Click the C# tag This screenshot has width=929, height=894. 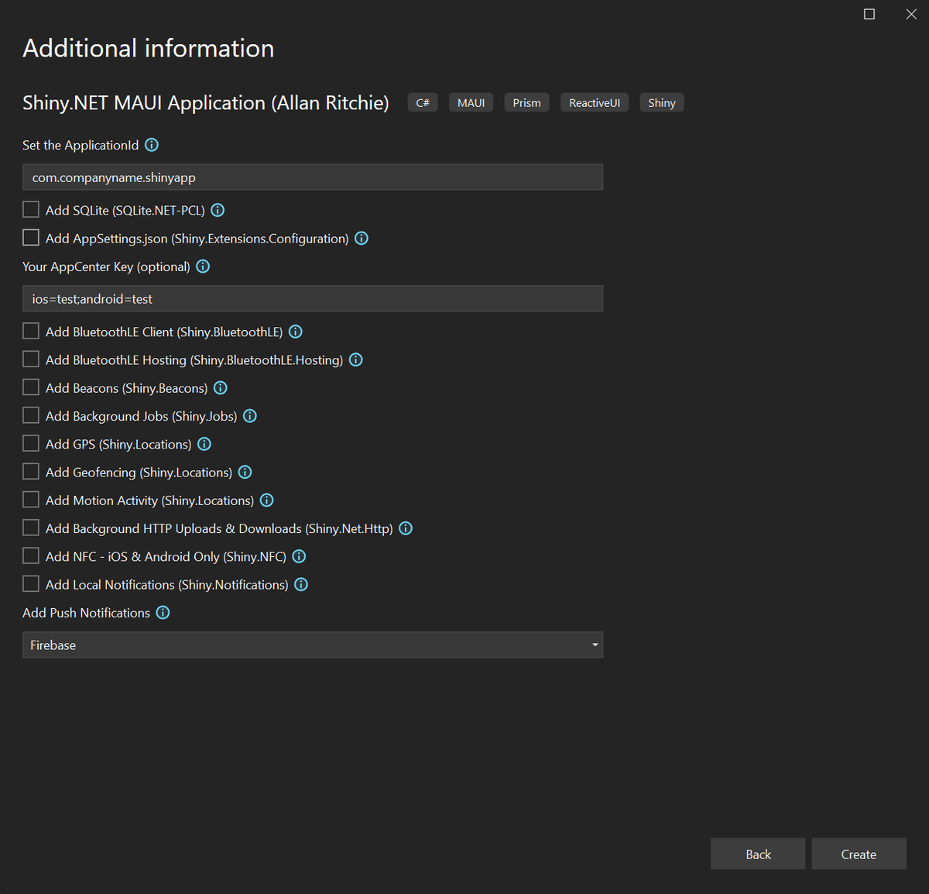[x=423, y=103]
